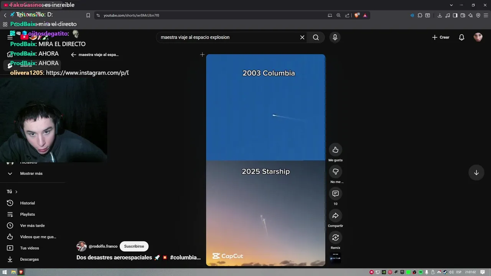Open @rodolfo.franco channel link

click(x=103, y=246)
